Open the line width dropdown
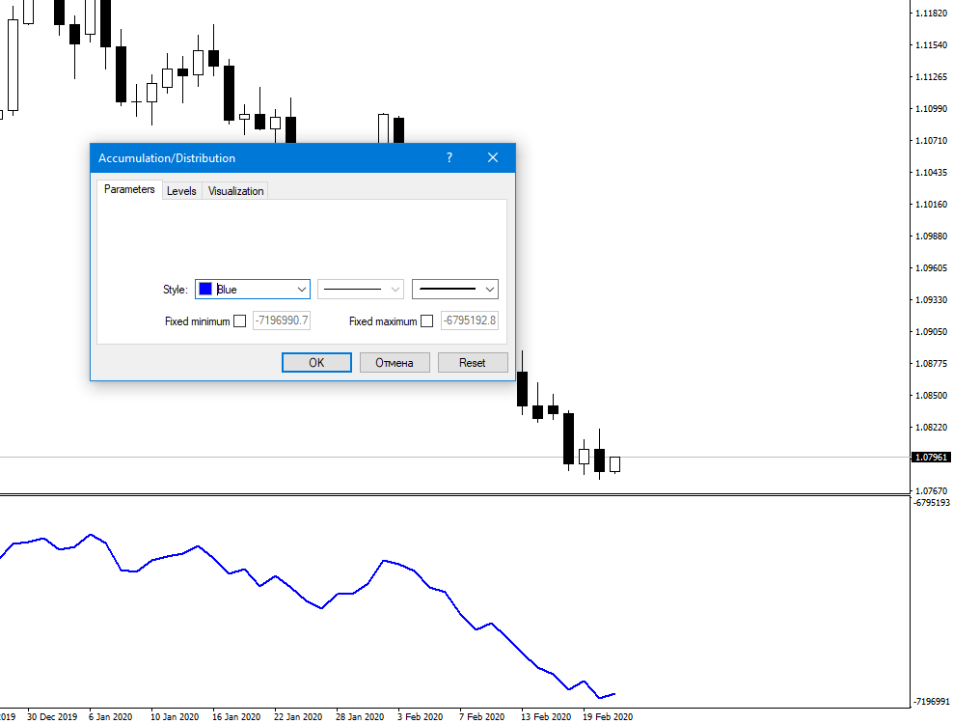 point(455,290)
